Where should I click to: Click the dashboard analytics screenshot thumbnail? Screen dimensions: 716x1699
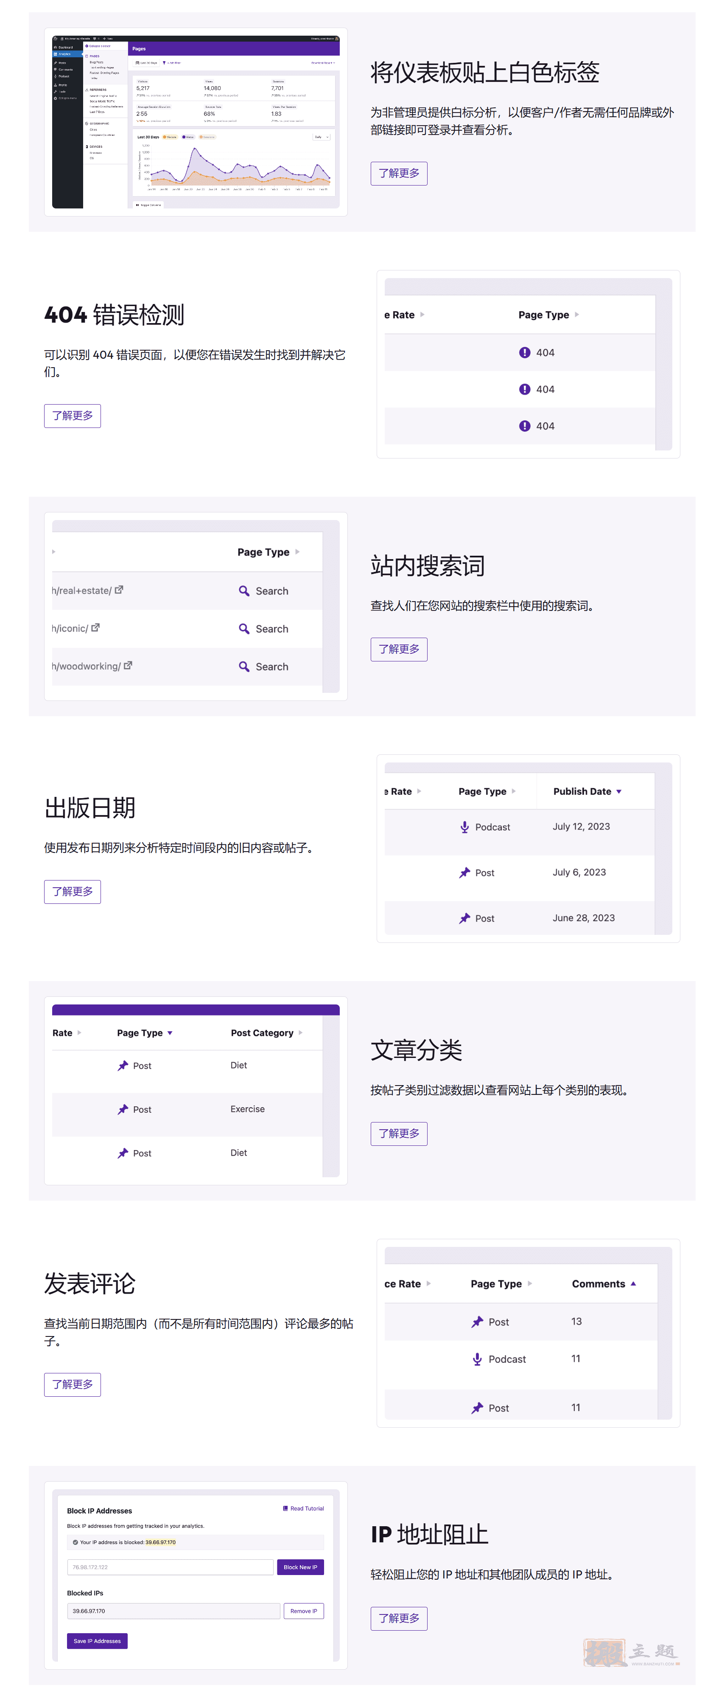196,122
